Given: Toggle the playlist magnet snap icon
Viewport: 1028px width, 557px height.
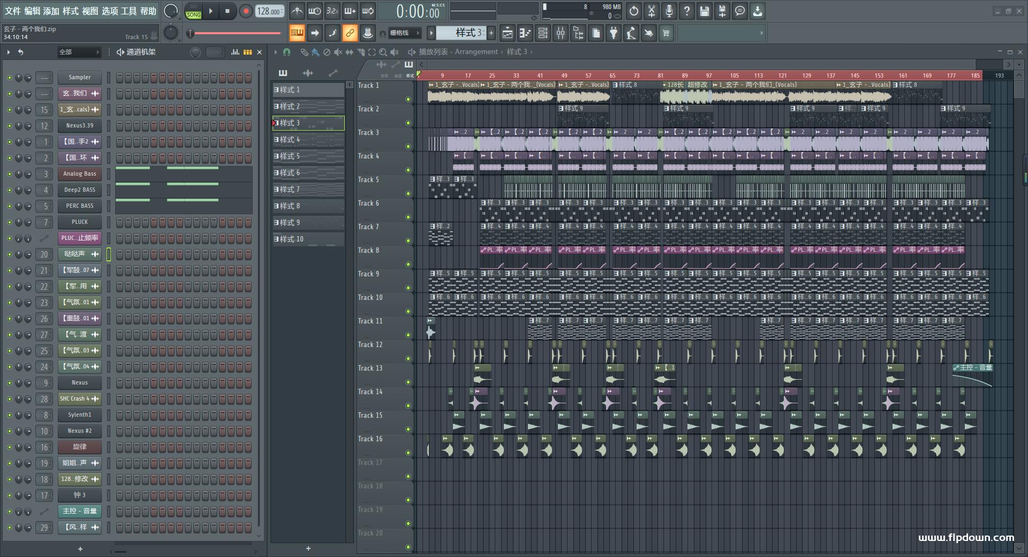Looking at the screenshot, I should (x=286, y=52).
